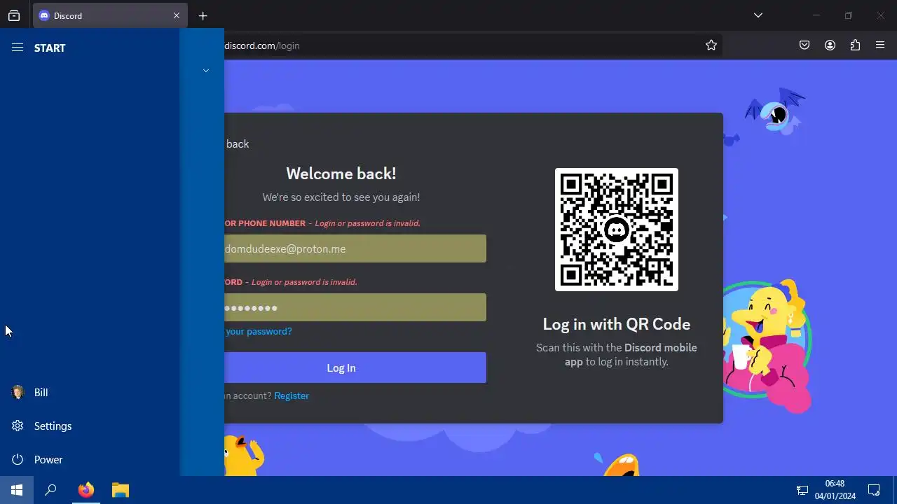Open Bill's user account menu
The height and width of the screenshot is (504, 897).
point(90,393)
